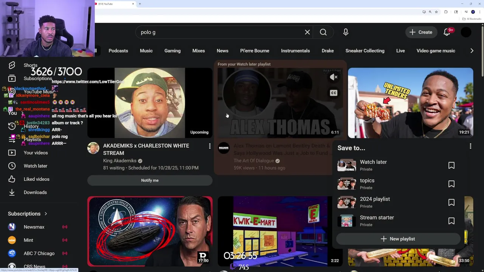Open the King Akademiks channel name link

point(120,161)
